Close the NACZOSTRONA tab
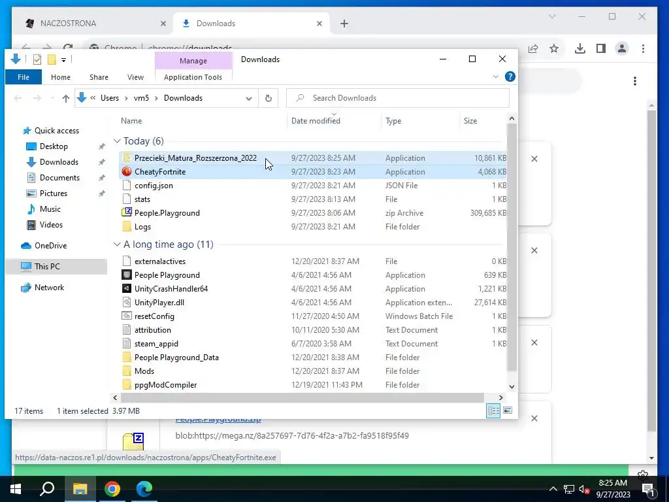Viewport: 669px width, 502px height. 163,24
